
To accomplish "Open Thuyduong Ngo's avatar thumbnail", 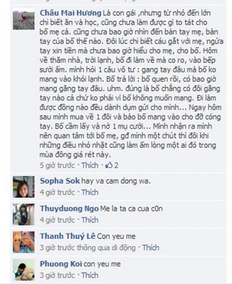I will pyautogui.click(x=24, y=214).
